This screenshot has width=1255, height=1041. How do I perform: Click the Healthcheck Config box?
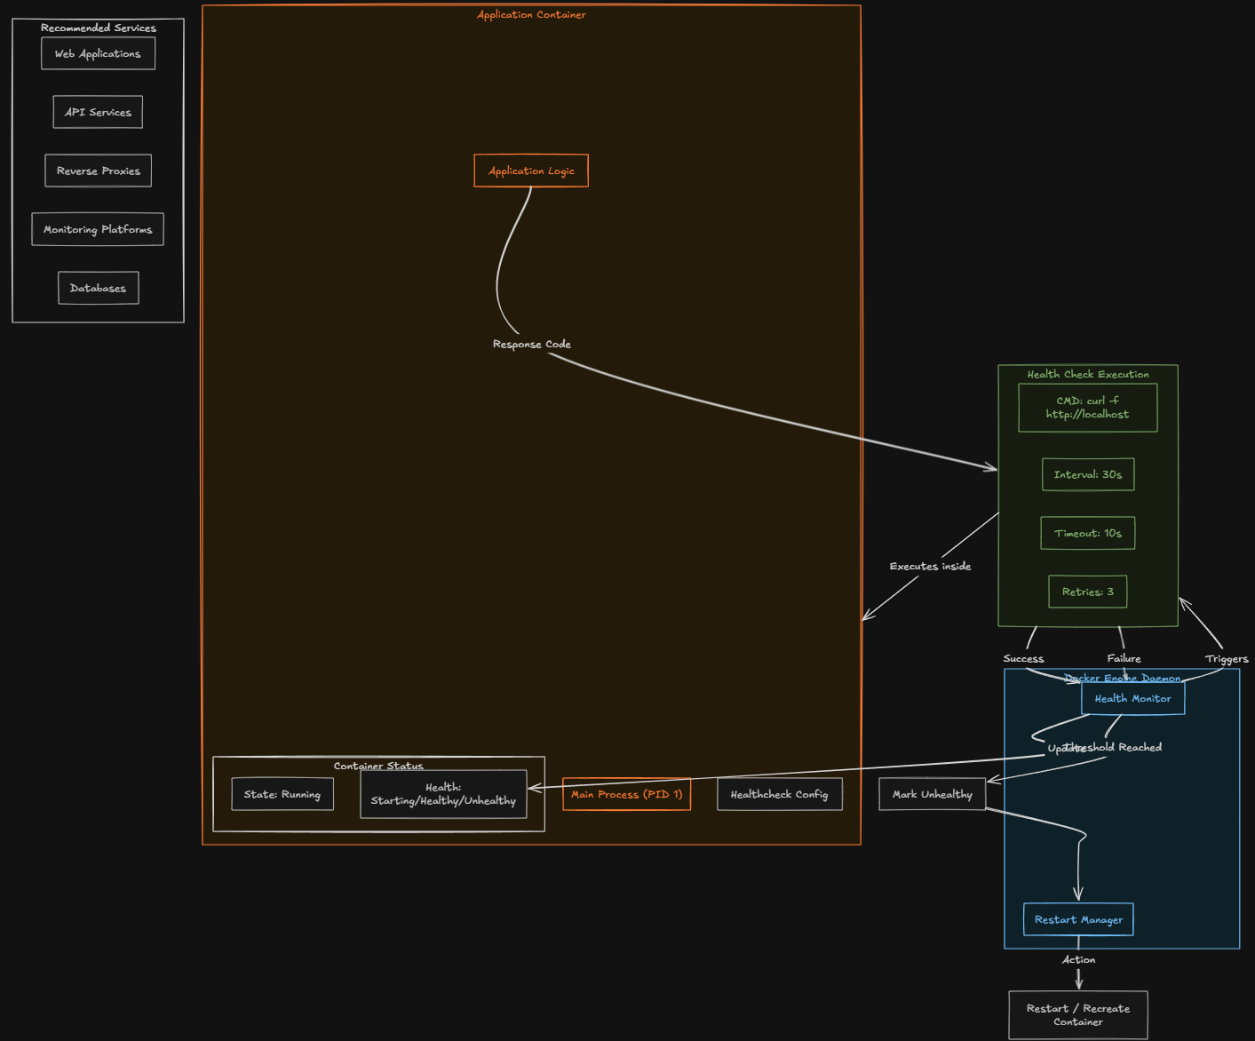click(779, 794)
